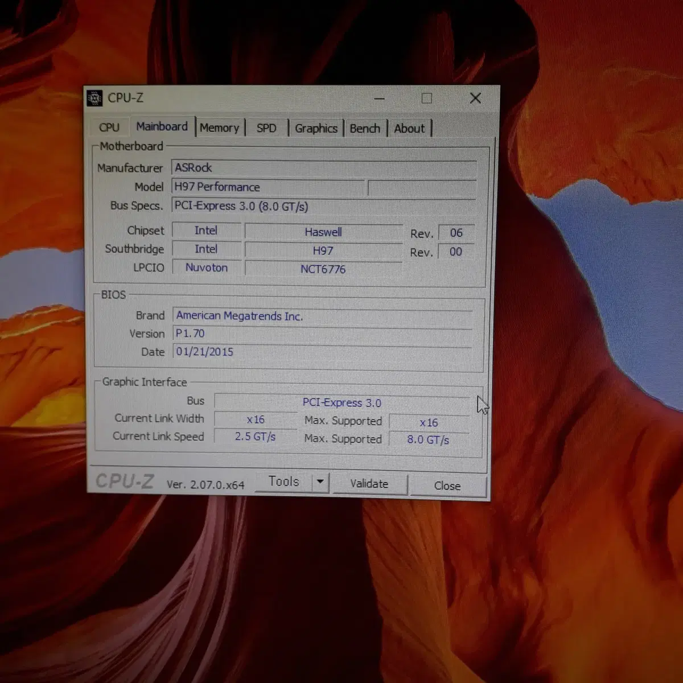
Task: Click the Current Link Width x16 value
Action: (256, 419)
